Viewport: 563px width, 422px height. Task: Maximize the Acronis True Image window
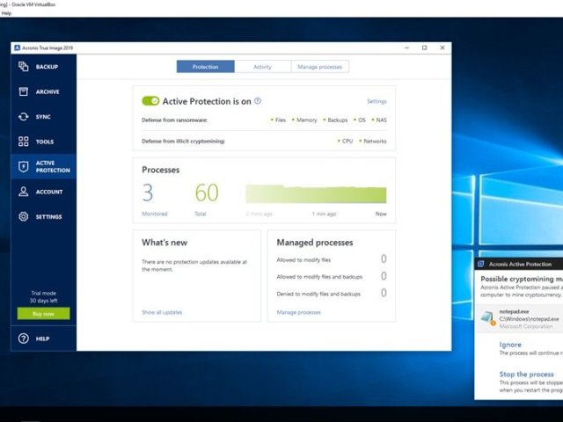[424, 47]
